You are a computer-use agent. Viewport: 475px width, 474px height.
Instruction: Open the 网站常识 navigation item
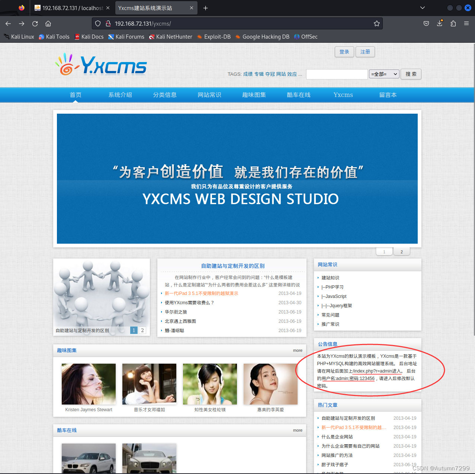[x=209, y=95]
